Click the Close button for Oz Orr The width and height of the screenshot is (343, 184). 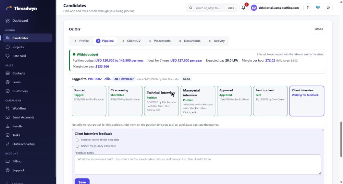click(319, 29)
